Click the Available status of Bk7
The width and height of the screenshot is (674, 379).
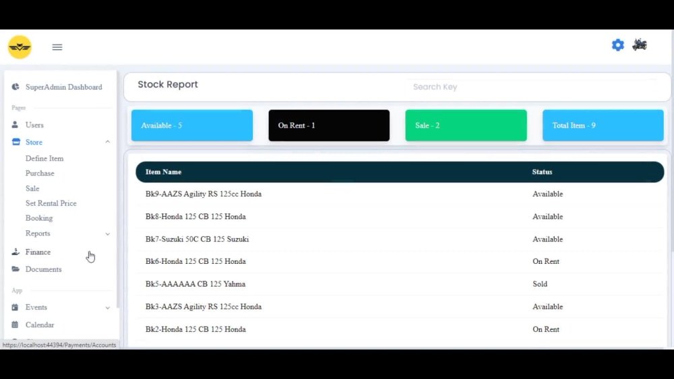point(547,239)
